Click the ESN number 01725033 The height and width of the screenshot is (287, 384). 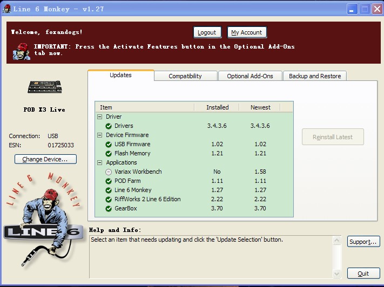[x=60, y=145]
